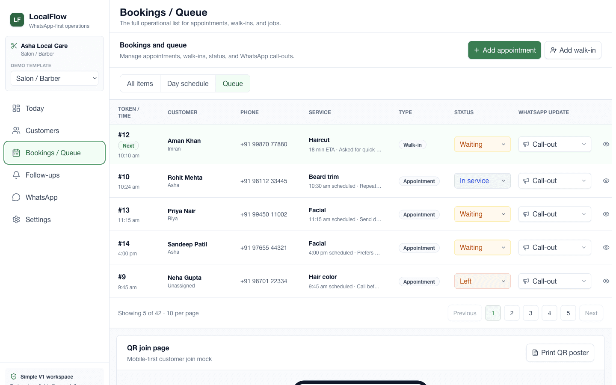The image size is (616, 385).
Task: Click the Asha Local Care workspace name
Action: tap(44, 46)
